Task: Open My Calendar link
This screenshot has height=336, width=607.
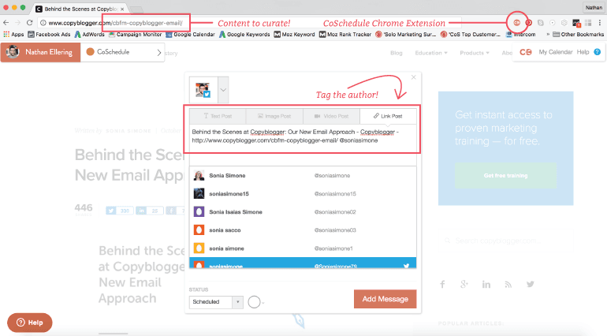Action: (556, 52)
